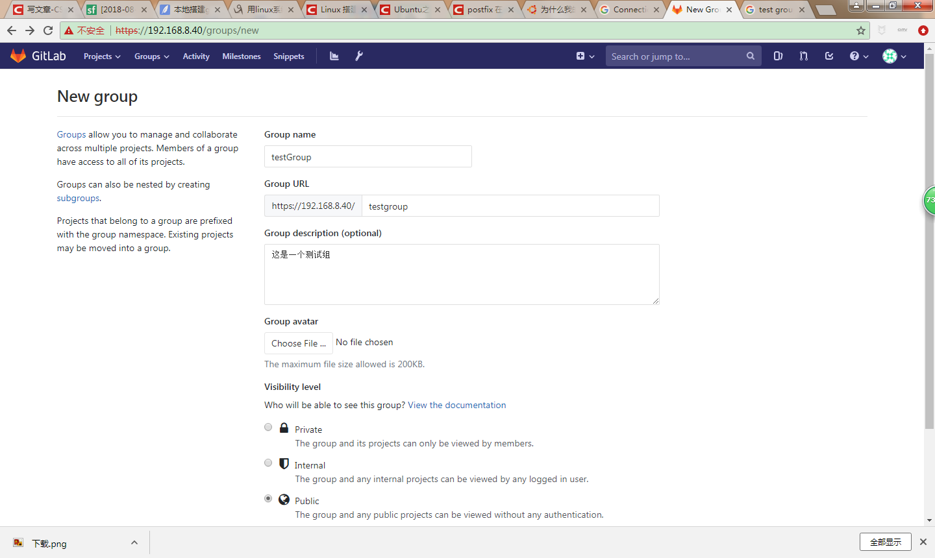This screenshot has width=935, height=558.
Task: Select the Private visibility radio button
Action: pyautogui.click(x=268, y=427)
